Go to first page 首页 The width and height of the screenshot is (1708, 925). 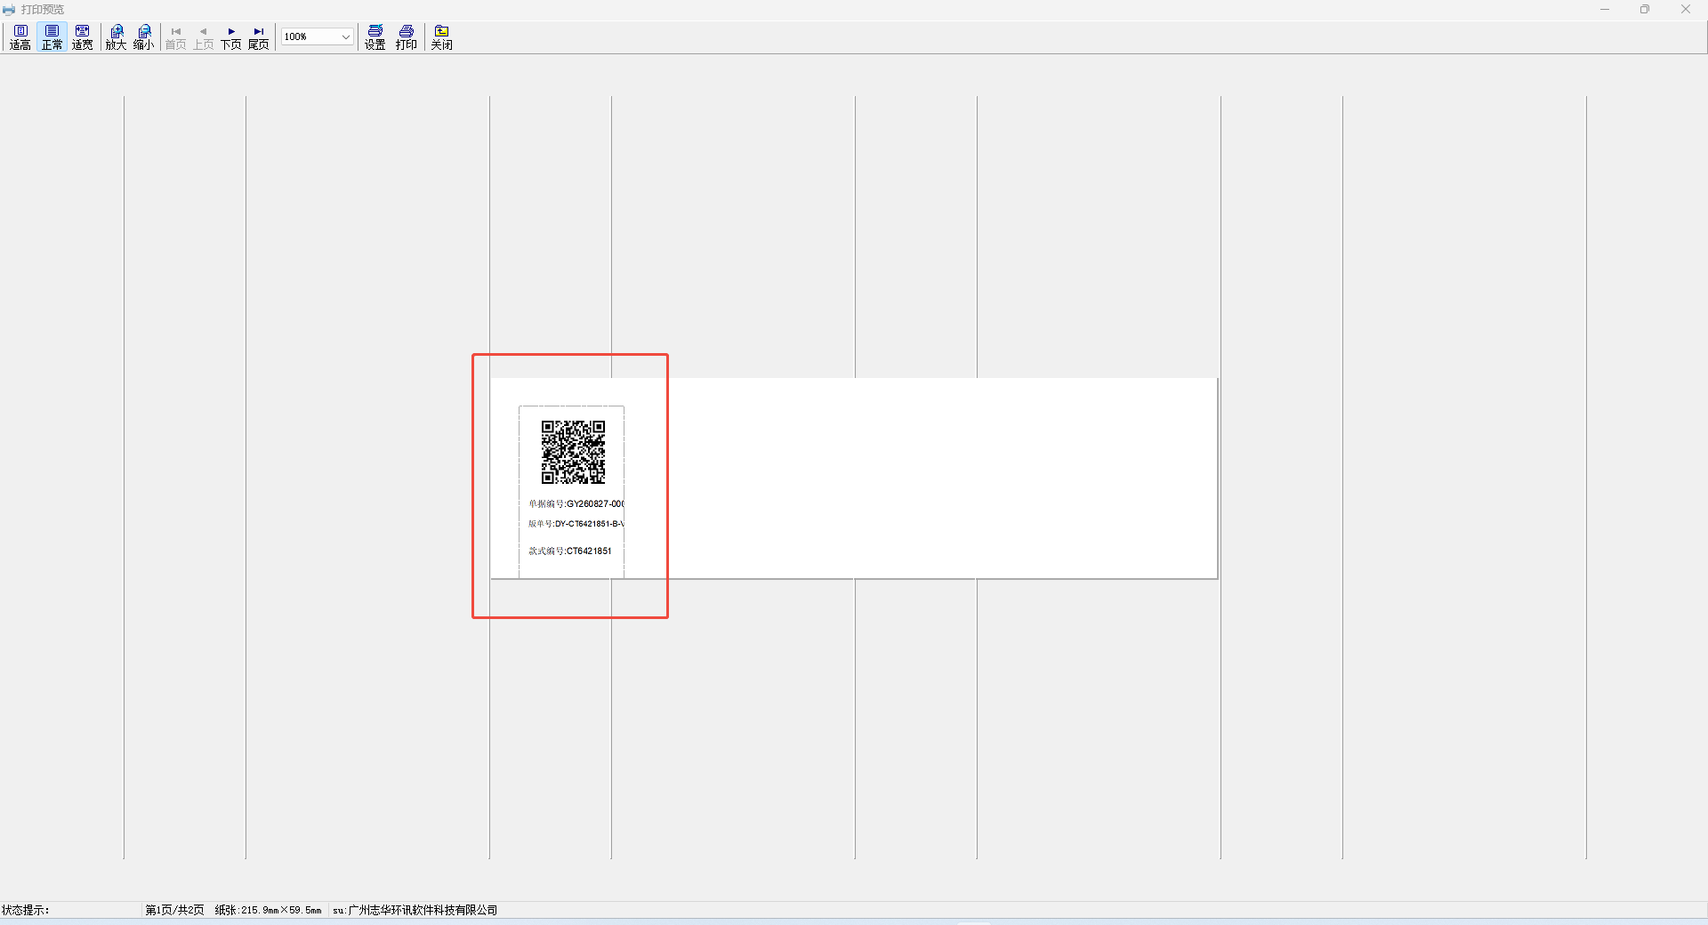tap(176, 37)
